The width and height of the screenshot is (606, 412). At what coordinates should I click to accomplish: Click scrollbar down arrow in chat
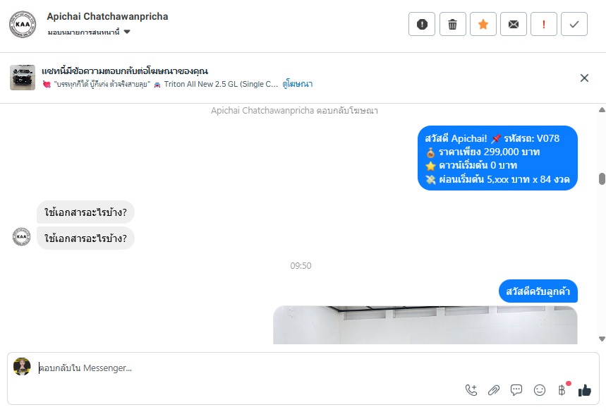[x=602, y=339]
